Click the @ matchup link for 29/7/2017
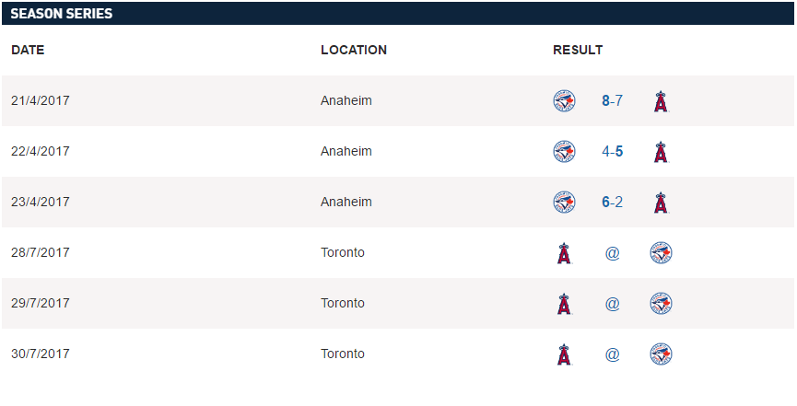Screen dimensions: 797x406 tap(612, 304)
